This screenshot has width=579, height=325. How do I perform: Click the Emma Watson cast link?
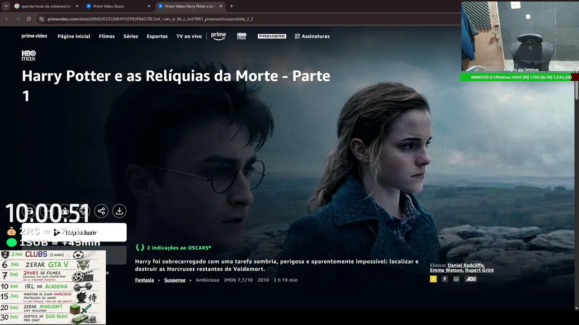click(x=446, y=270)
